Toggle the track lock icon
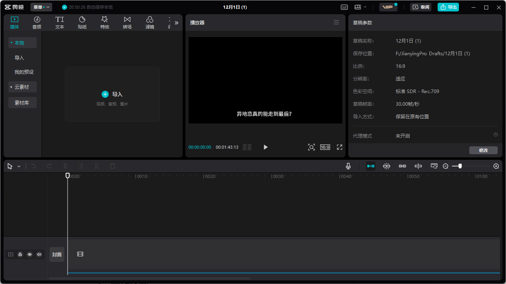Screen dimensions: 506x284 click(x=20, y=254)
